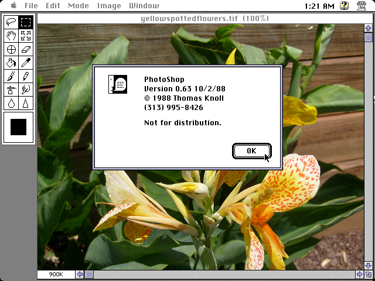Choose the Hand tool
Image resolution: width=375 pixels, height=281 pixels.
[11, 36]
